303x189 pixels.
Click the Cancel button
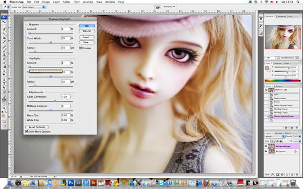point(87,31)
